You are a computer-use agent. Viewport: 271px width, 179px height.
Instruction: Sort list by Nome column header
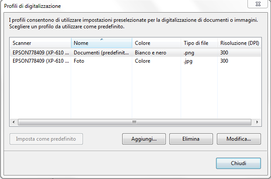101,43
